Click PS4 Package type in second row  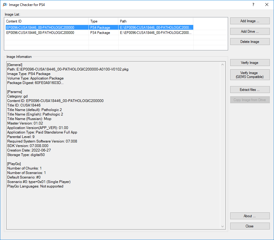[x=100, y=33]
